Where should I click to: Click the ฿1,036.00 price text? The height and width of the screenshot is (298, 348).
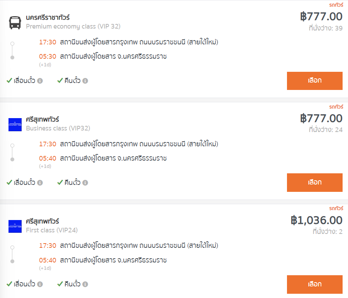(316, 220)
